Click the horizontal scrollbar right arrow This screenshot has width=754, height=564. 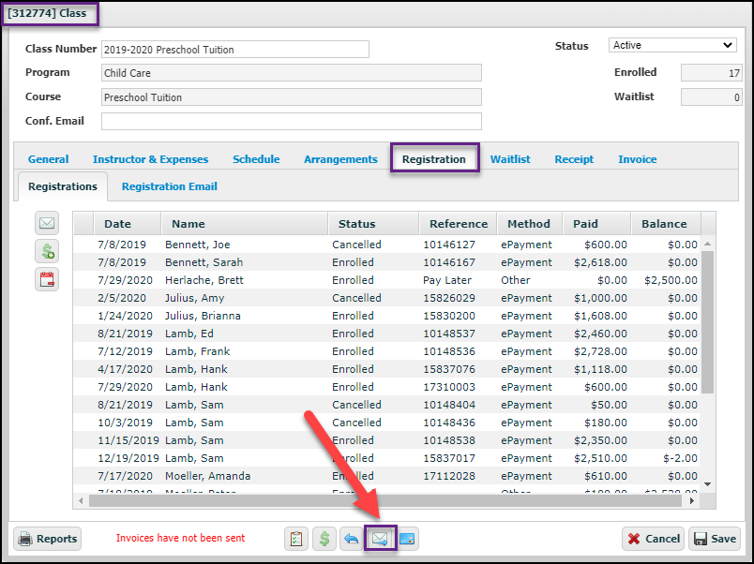click(691, 500)
